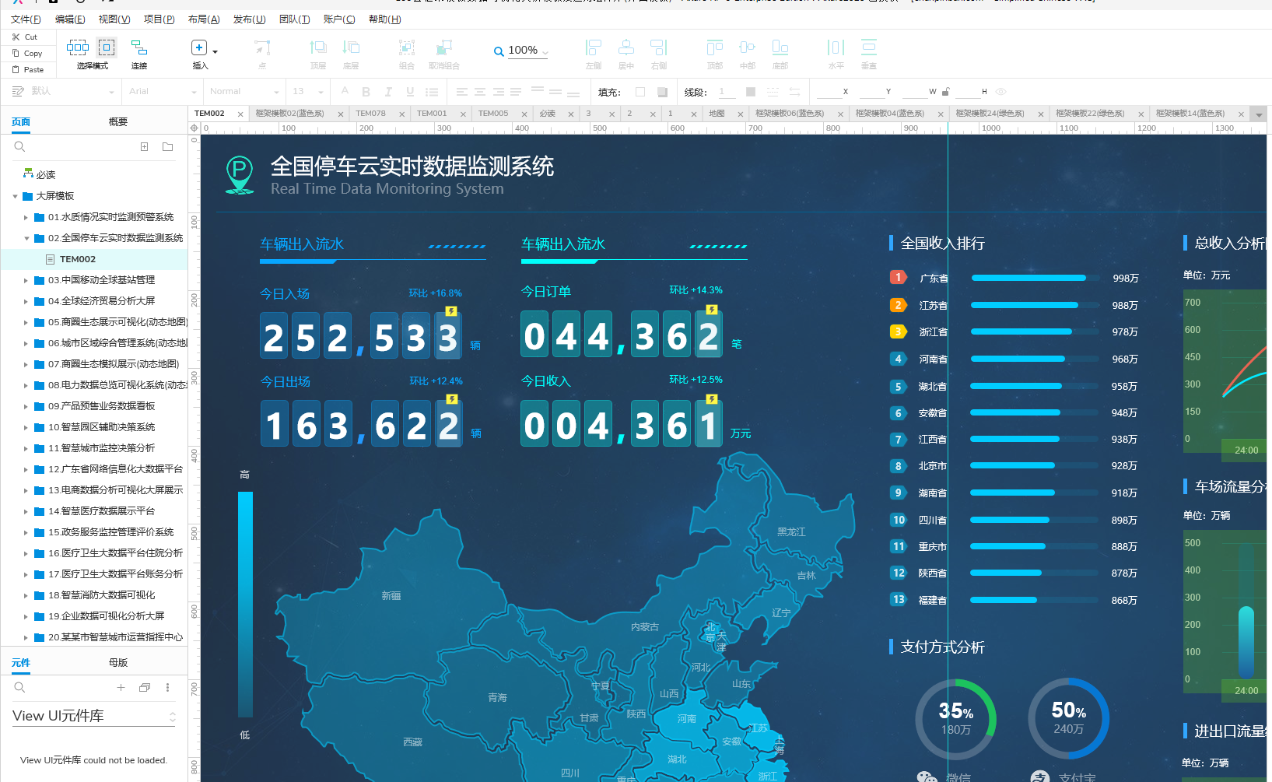Click the add page icon in pages panel

point(144,146)
